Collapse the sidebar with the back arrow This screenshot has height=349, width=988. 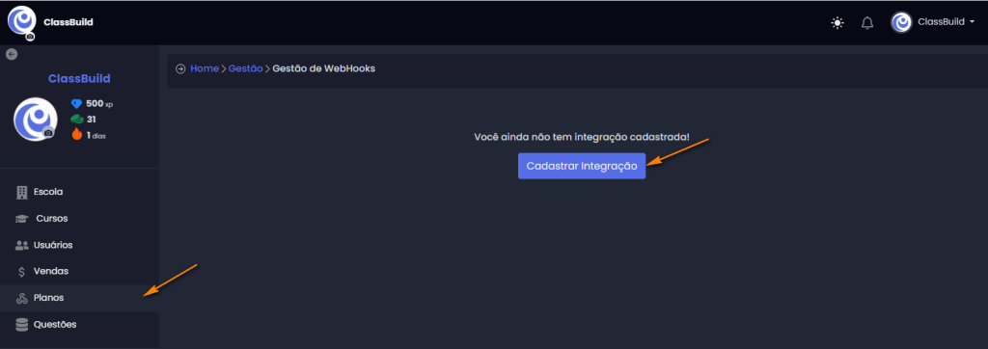click(x=12, y=54)
